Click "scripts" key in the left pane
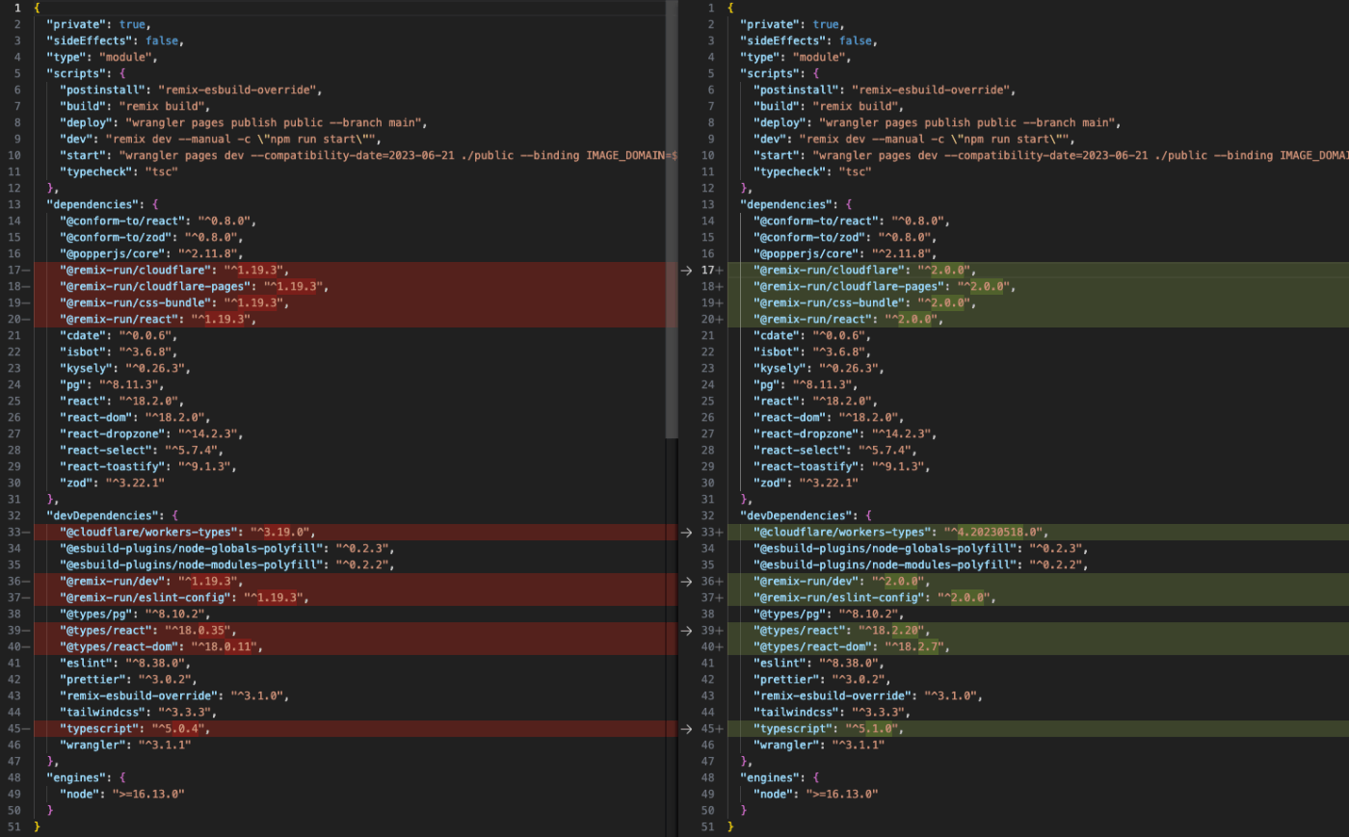Image resolution: width=1349 pixels, height=837 pixels. [76, 74]
